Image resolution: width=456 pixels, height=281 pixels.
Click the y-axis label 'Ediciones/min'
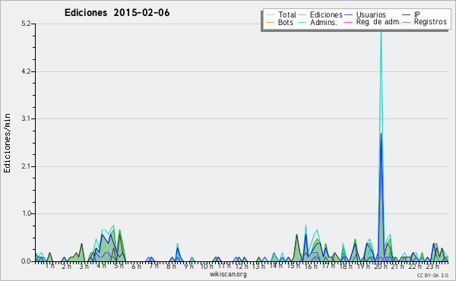coord(7,143)
